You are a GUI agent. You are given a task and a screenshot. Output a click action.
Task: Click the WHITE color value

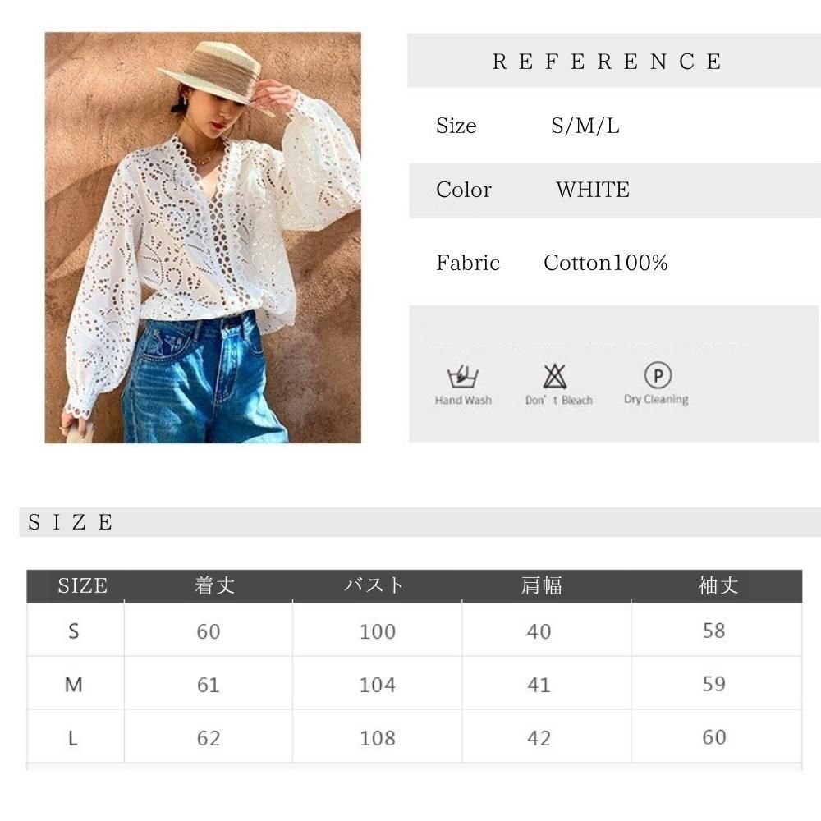point(593,190)
